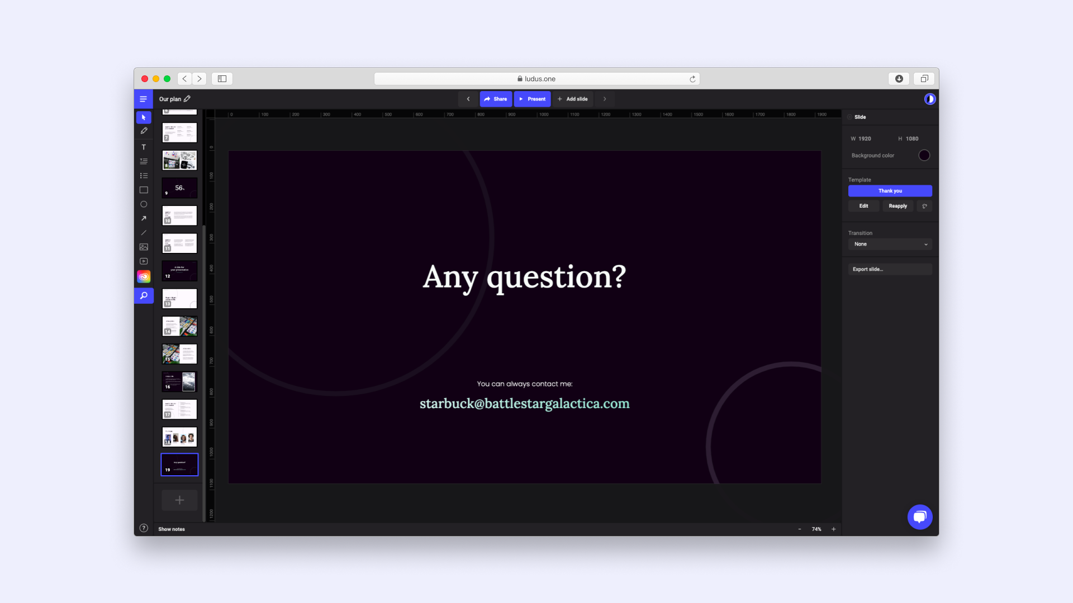Select the pencil/draw tool

(x=144, y=131)
